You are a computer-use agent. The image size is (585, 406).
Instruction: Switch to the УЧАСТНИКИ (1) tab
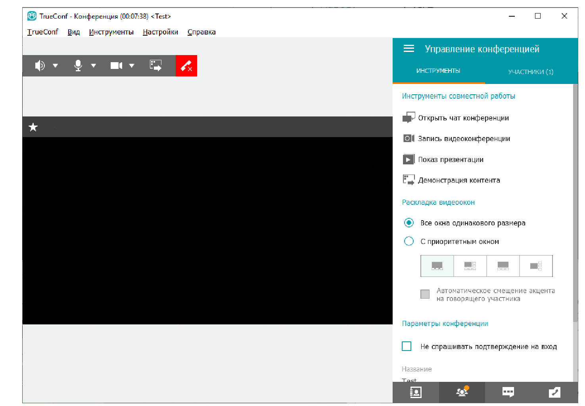[x=530, y=72]
